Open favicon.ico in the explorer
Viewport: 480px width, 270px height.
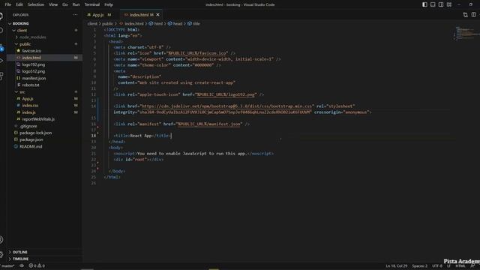[x=31, y=51]
